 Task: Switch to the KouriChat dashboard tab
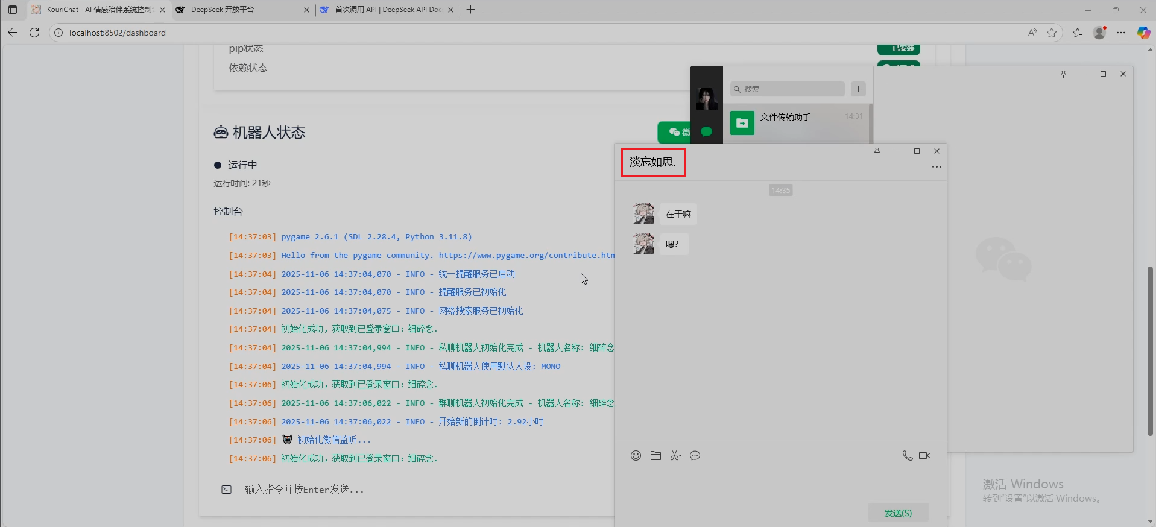point(98,10)
